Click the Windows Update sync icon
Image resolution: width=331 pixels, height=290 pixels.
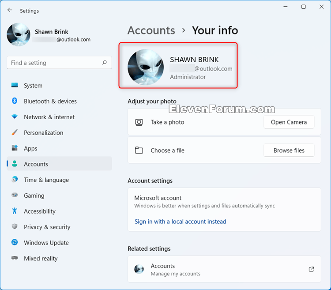(x=15, y=242)
